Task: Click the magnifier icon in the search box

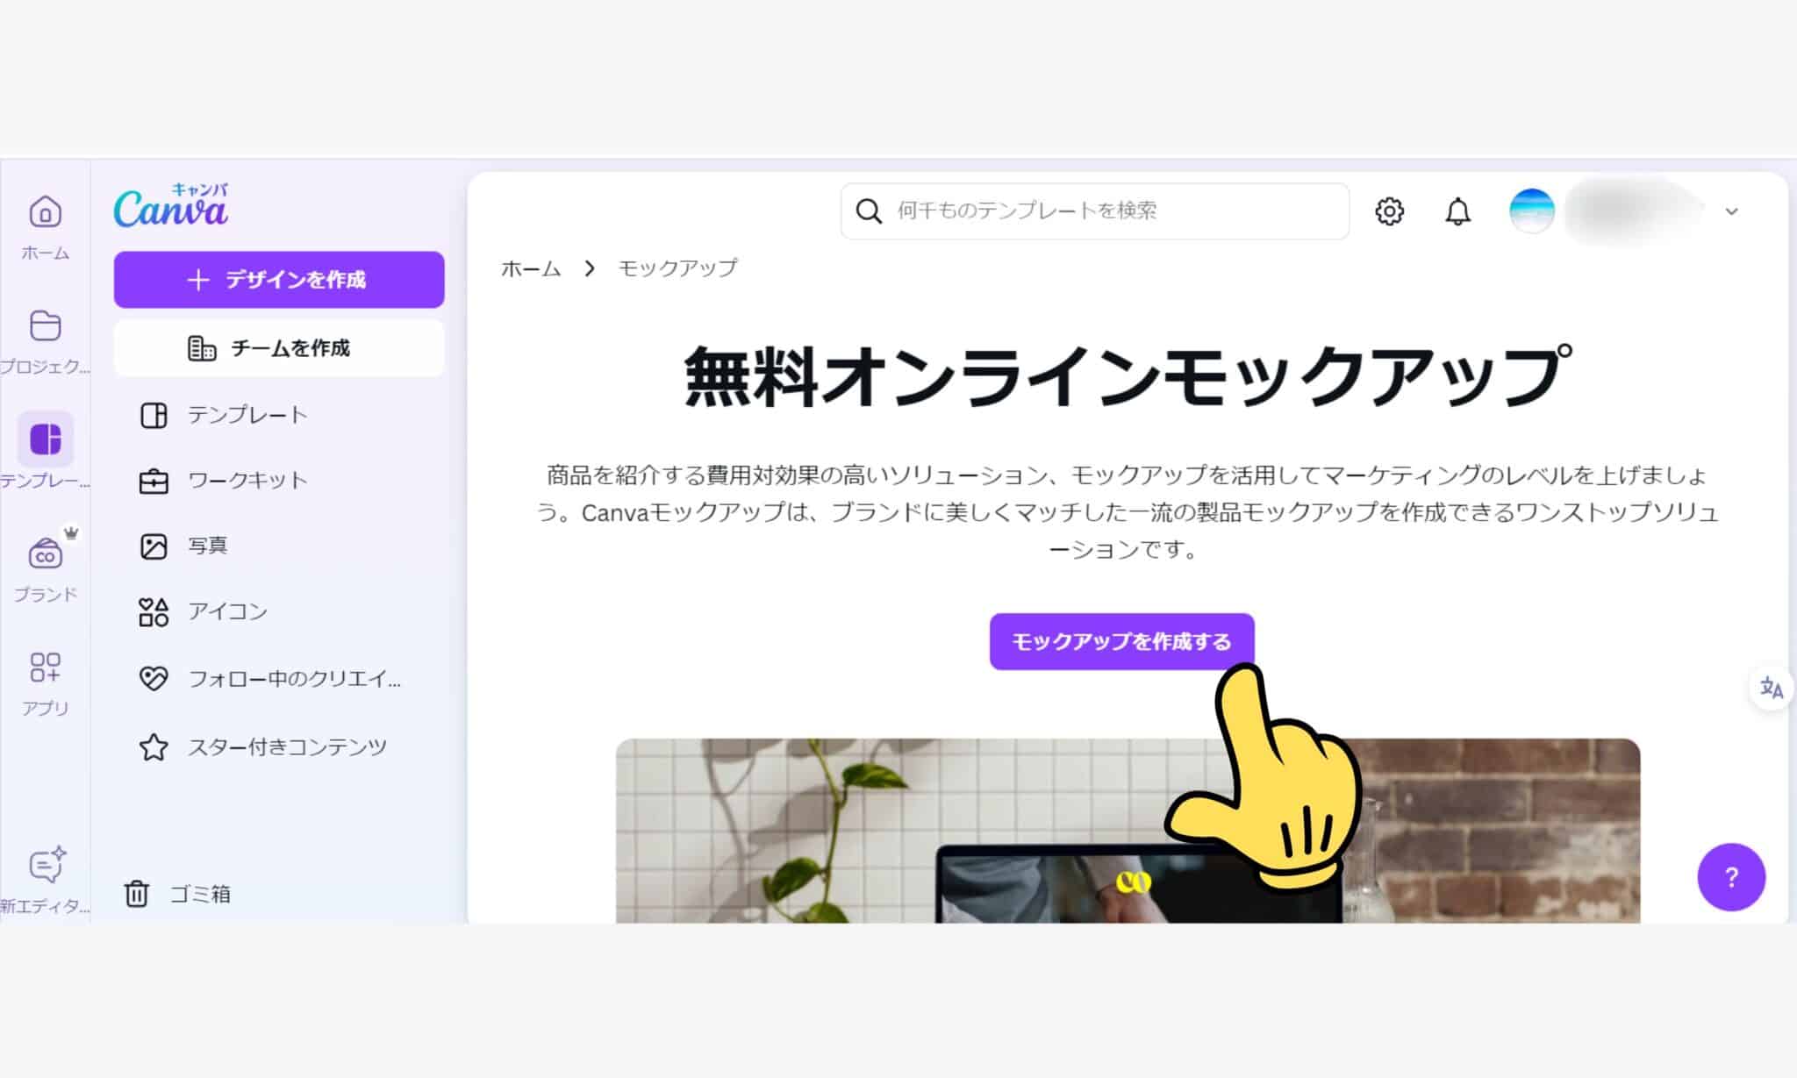Action: tap(868, 211)
